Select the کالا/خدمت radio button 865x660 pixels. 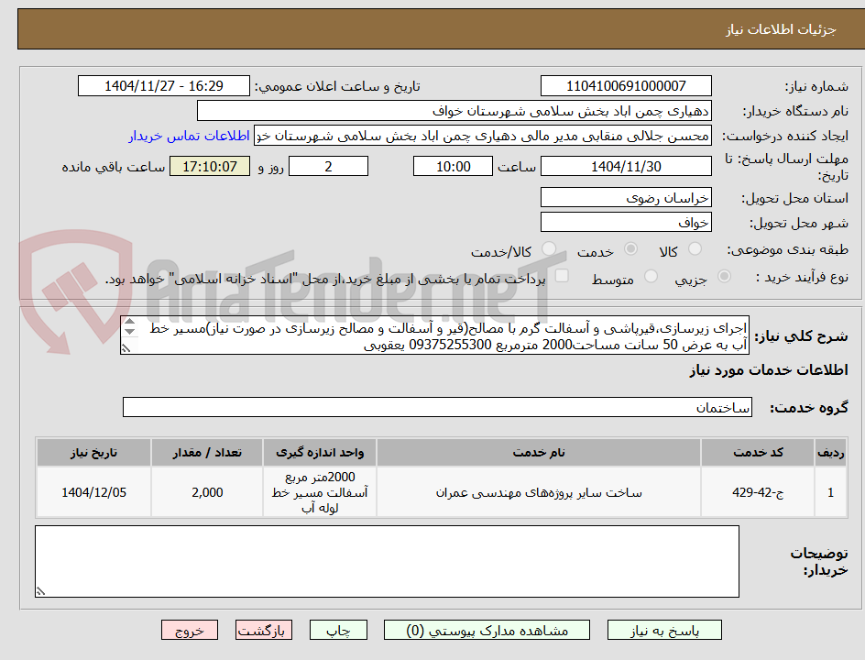(548, 249)
